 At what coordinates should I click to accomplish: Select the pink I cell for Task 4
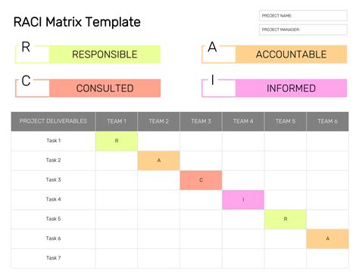point(243,200)
